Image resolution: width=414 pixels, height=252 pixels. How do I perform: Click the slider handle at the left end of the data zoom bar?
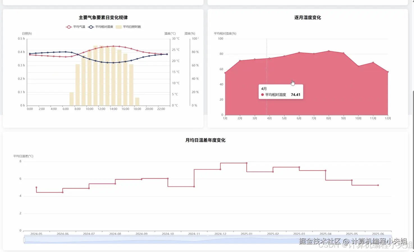click(x=24, y=240)
